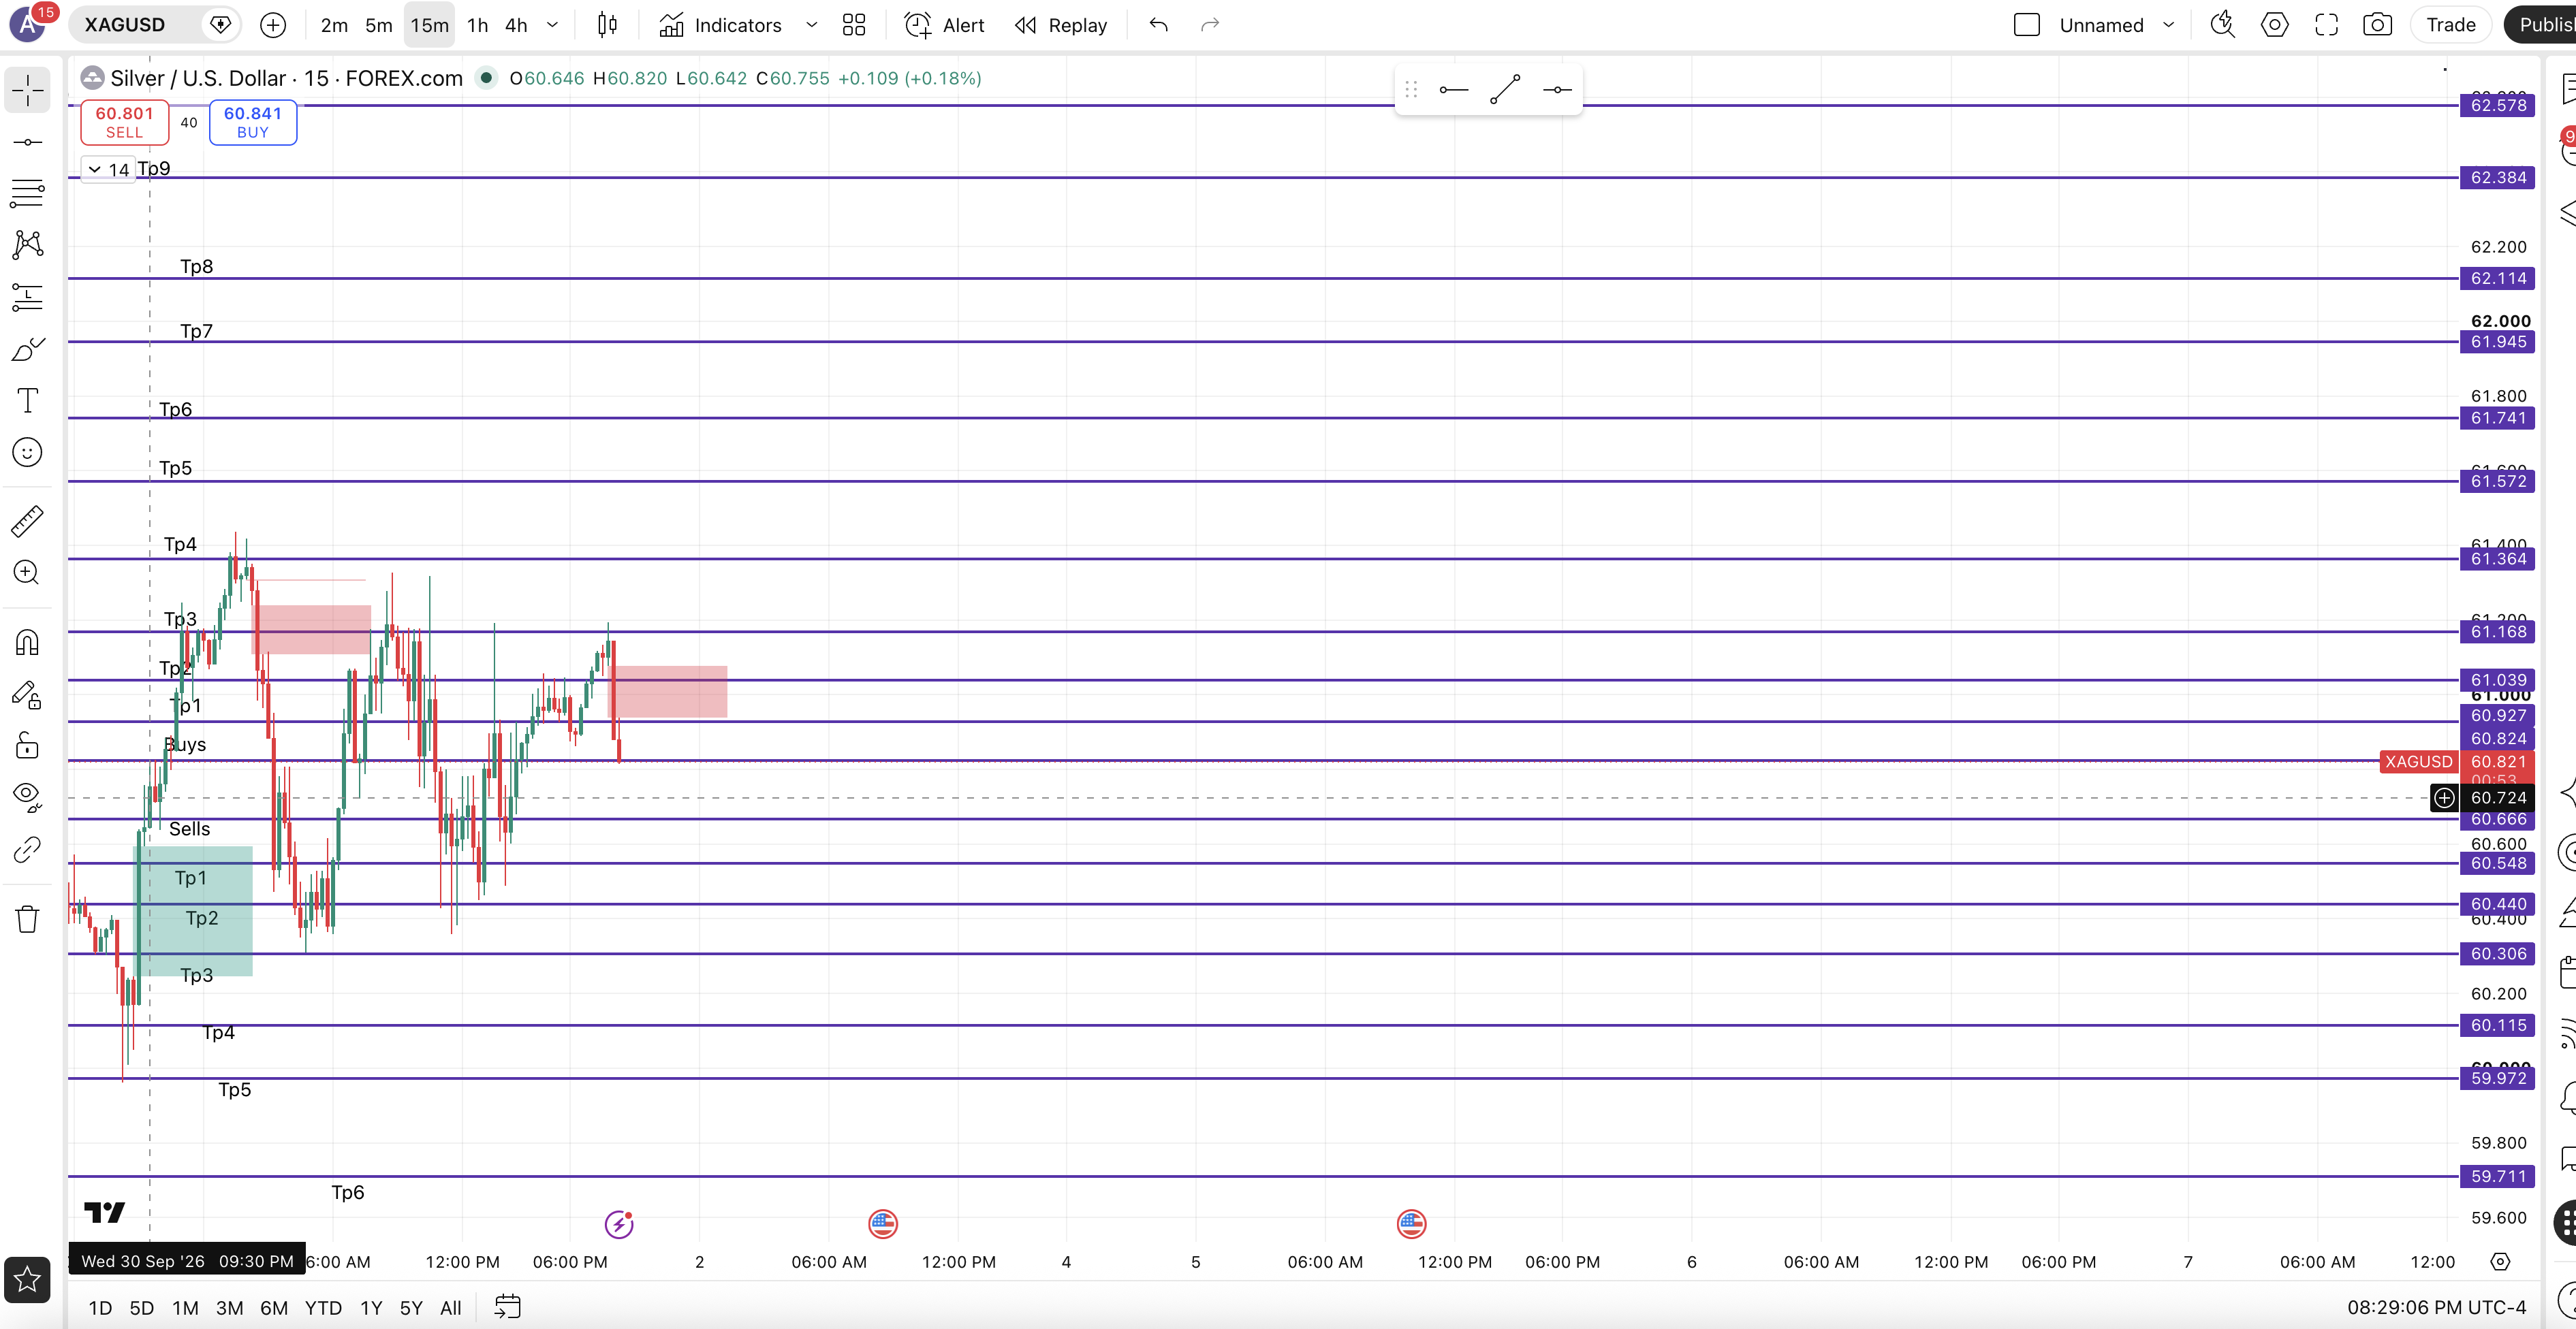Screen dimensions: 2576x1329
Task: Click the 60.801 SELL button
Action: coord(124,123)
